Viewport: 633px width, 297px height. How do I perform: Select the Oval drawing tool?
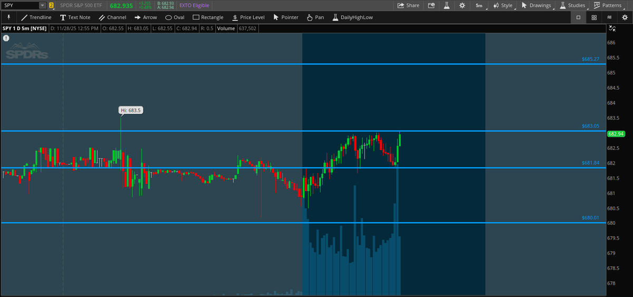pyautogui.click(x=175, y=17)
